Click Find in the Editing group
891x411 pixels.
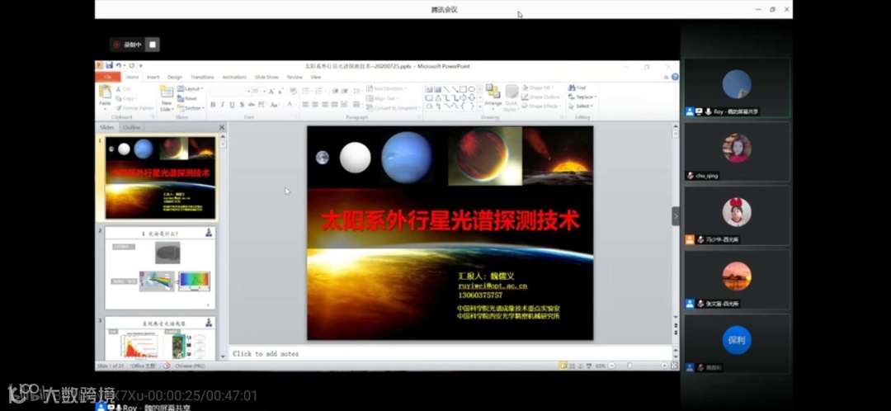[x=577, y=88]
